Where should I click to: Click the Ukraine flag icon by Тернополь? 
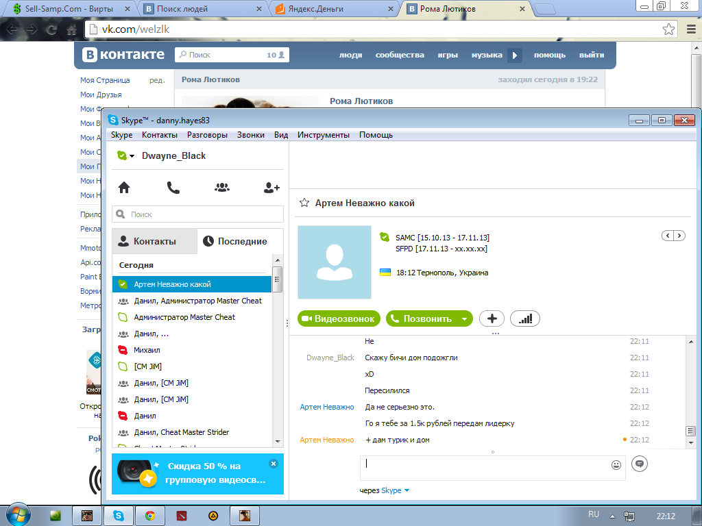(x=385, y=273)
